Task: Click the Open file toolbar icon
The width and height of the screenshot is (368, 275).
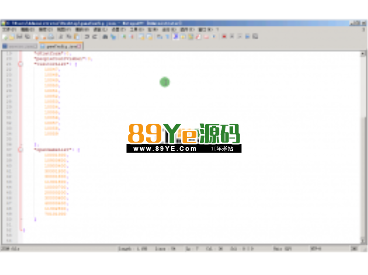Action: [11, 36]
